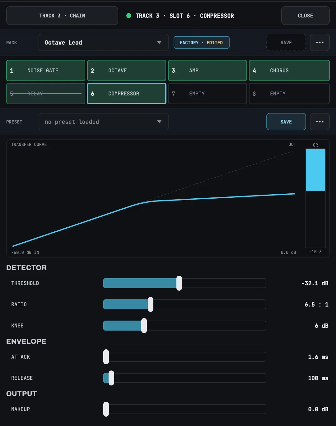The height and width of the screenshot is (426, 336).
Task: Click the OUTPUT section heading
Action: click(x=21, y=394)
